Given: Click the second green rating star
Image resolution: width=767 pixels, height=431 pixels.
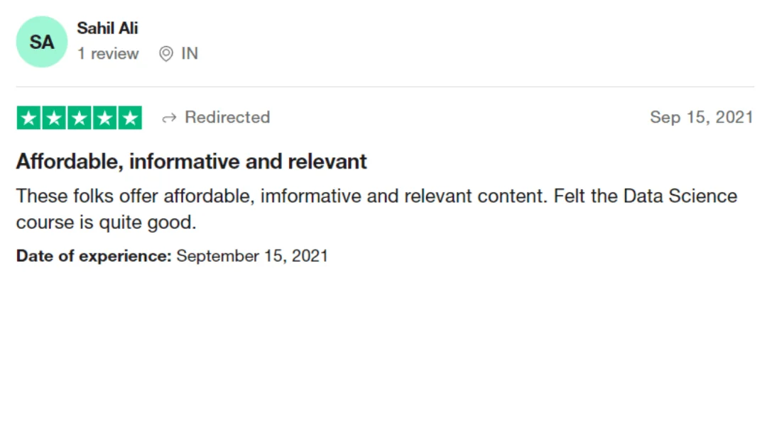Looking at the screenshot, I should pos(54,118).
